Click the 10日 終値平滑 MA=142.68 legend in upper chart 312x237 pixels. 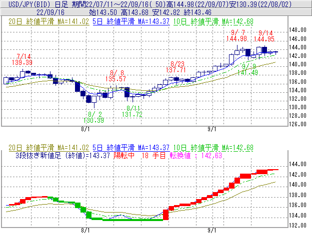213,21
